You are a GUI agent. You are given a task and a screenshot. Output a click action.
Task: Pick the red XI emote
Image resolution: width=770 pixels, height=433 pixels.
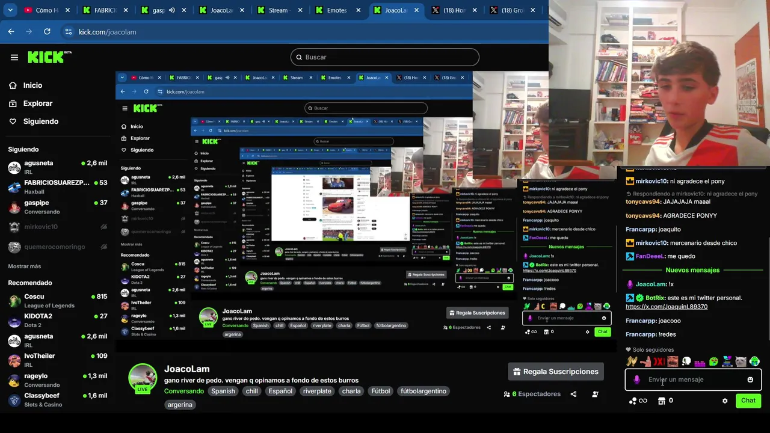[659, 361]
